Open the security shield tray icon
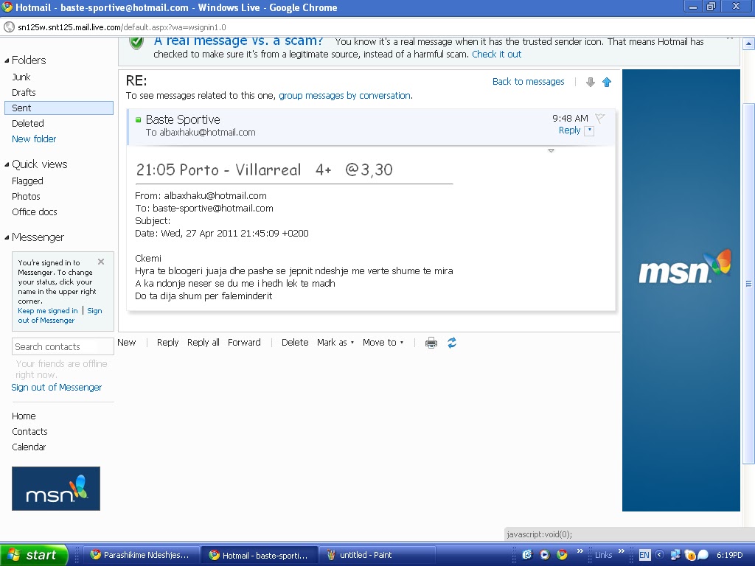 click(x=690, y=555)
